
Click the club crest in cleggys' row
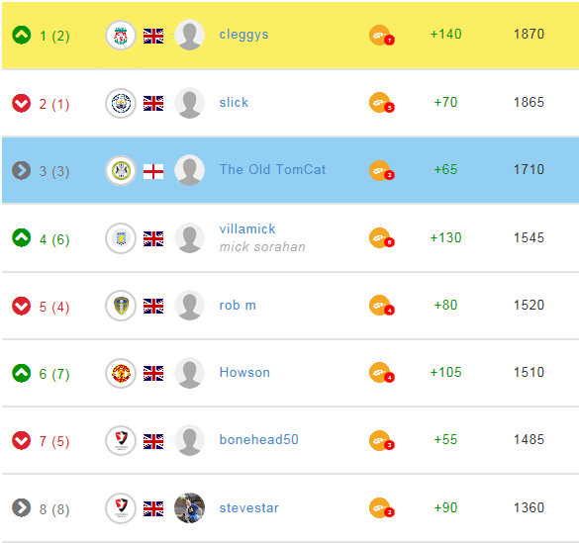(x=121, y=36)
